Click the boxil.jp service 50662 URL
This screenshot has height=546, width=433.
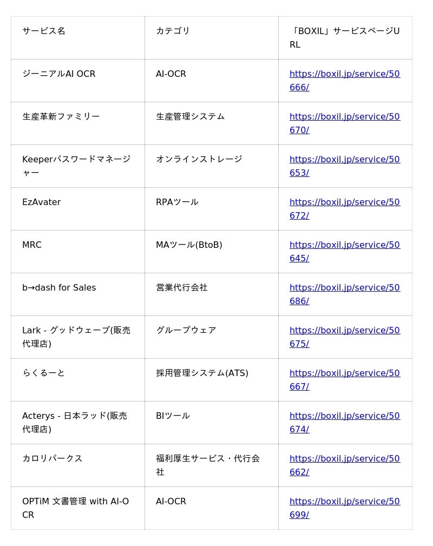click(344, 459)
